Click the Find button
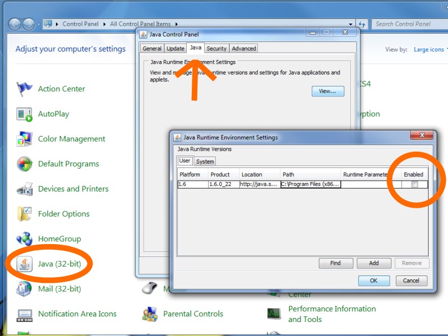The width and height of the screenshot is (448, 336). tap(335, 263)
